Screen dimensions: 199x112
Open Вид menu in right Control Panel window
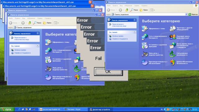pyautogui.click(x=121, y=6)
